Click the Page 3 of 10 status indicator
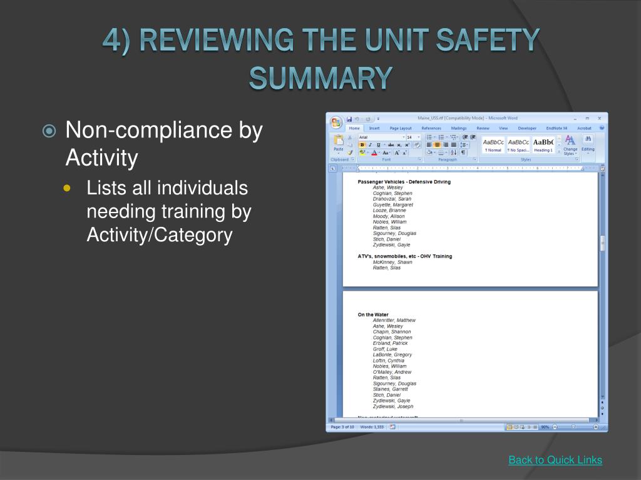 coord(342,427)
